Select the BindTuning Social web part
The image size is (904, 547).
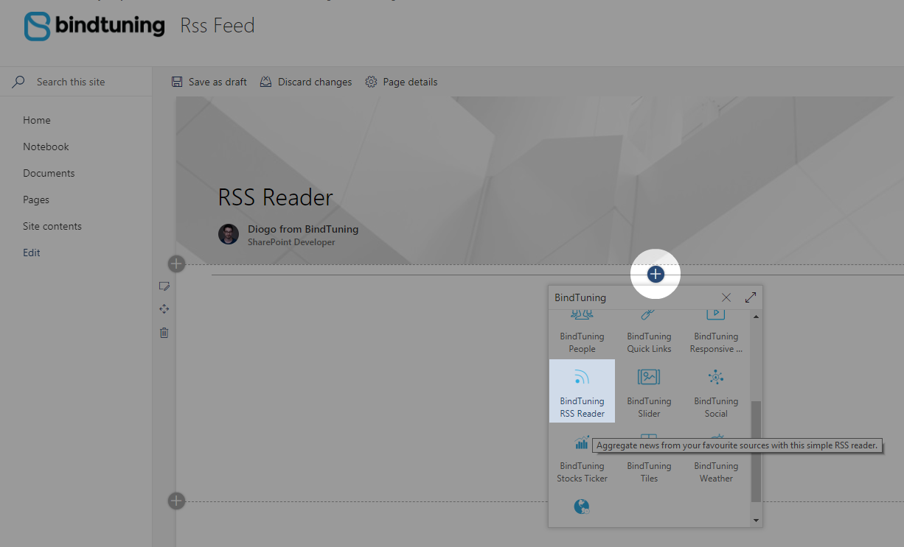point(716,391)
